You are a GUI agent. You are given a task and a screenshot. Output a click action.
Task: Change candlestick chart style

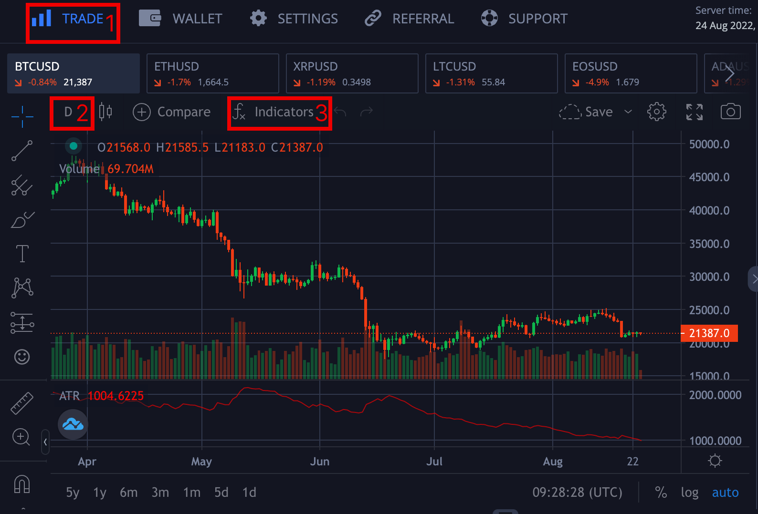pos(105,112)
